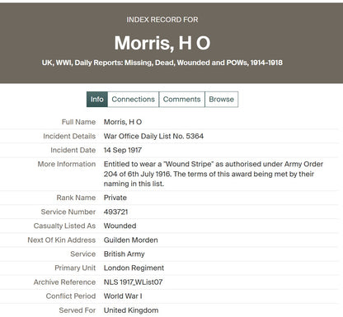Click the INDEX RECORD FOR header label
This screenshot has height=317, width=343.
coord(162,20)
